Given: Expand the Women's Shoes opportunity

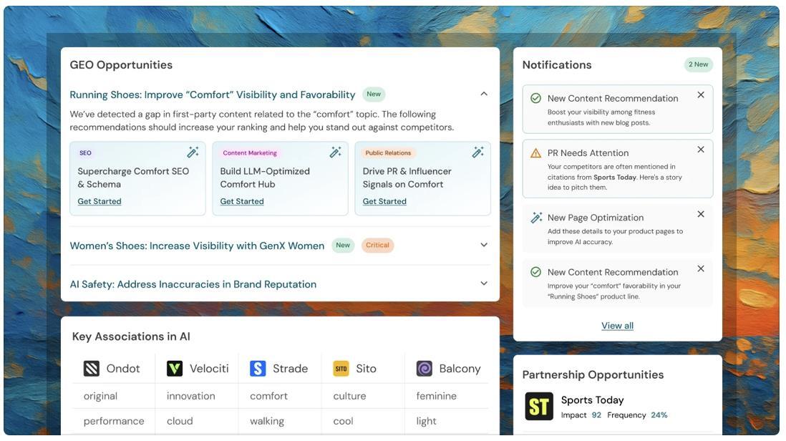Looking at the screenshot, I should (483, 245).
